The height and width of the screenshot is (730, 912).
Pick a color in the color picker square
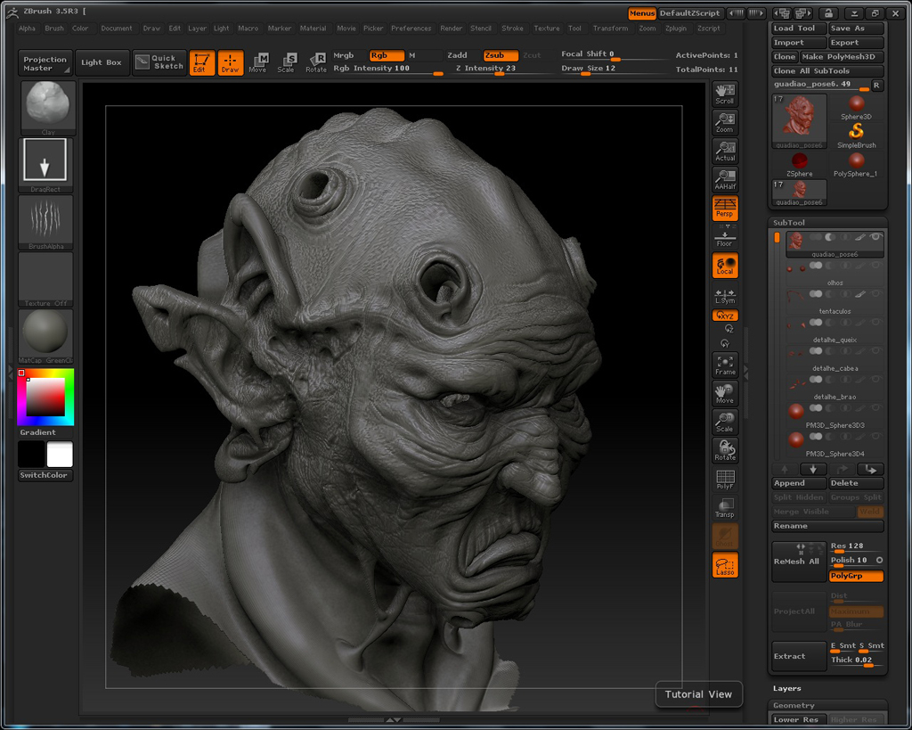click(x=45, y=397)
